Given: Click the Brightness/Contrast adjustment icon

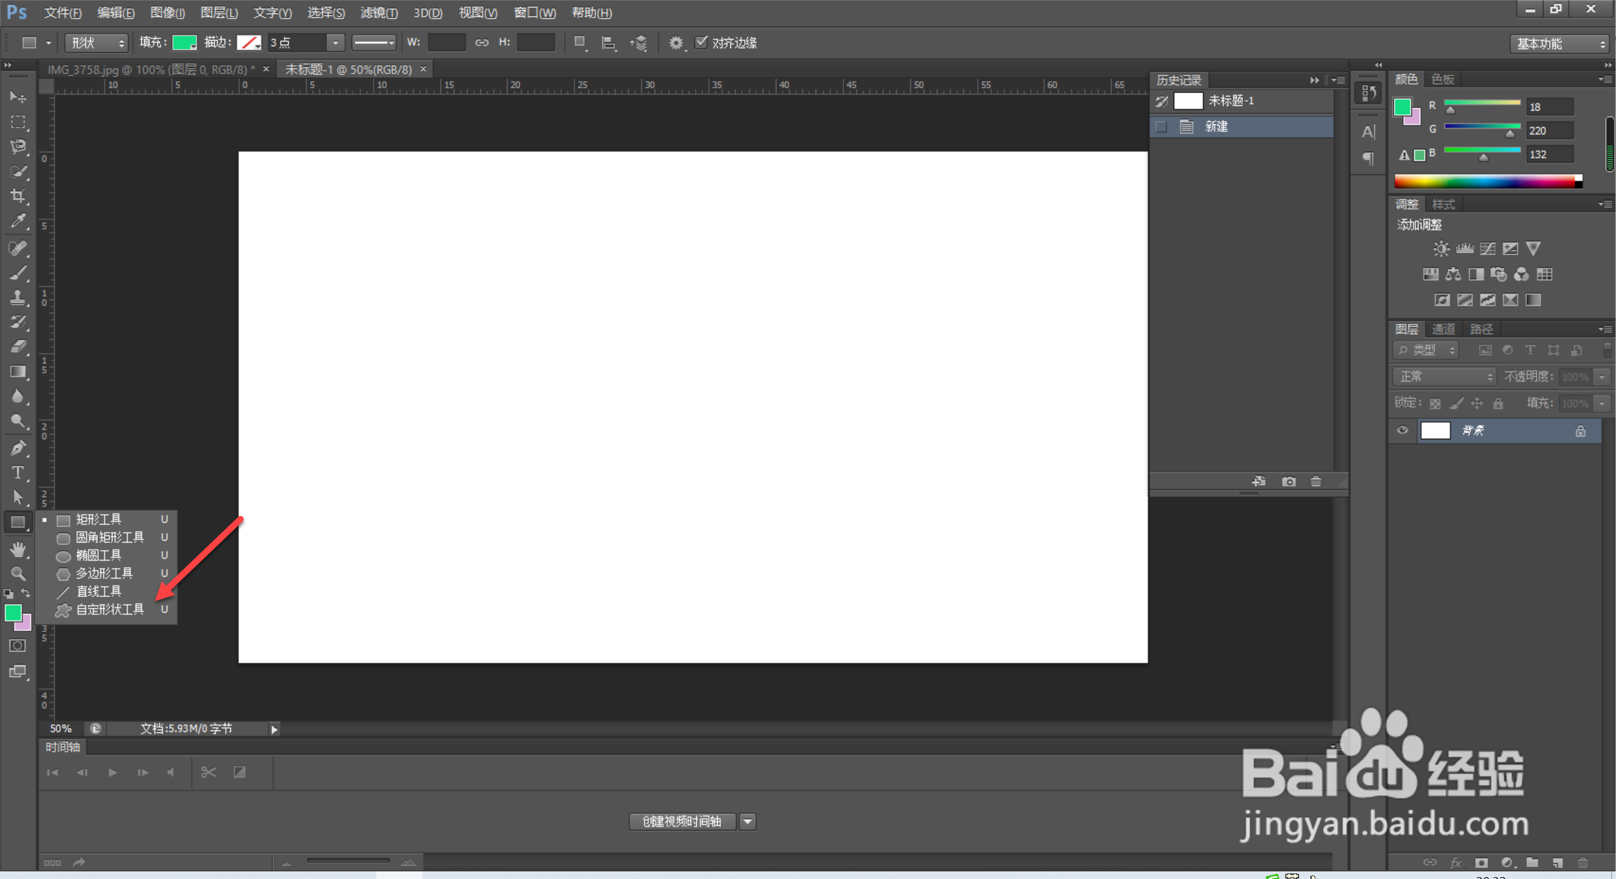Looking at the screenshot, I should 1441,249.
